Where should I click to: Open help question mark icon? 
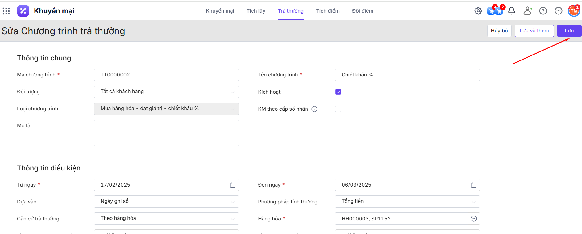pos(543,11)
